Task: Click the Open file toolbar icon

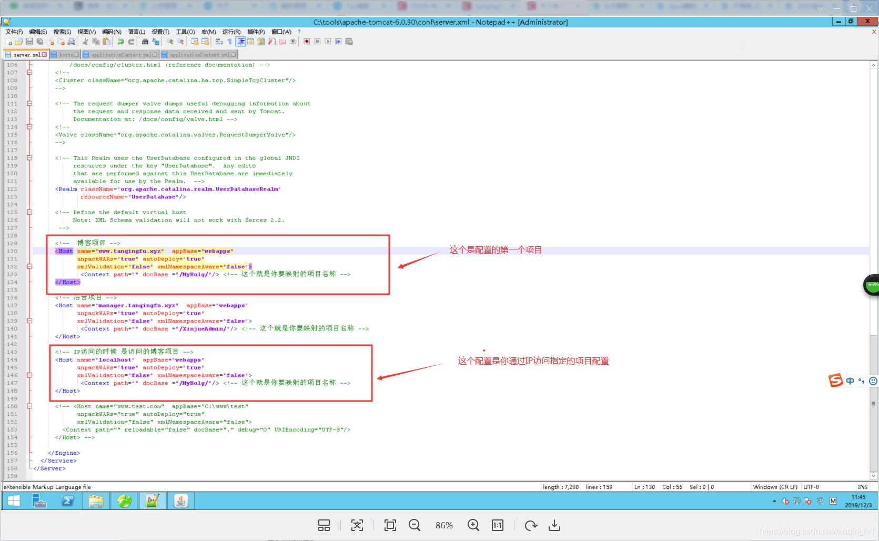Action: 19,42
